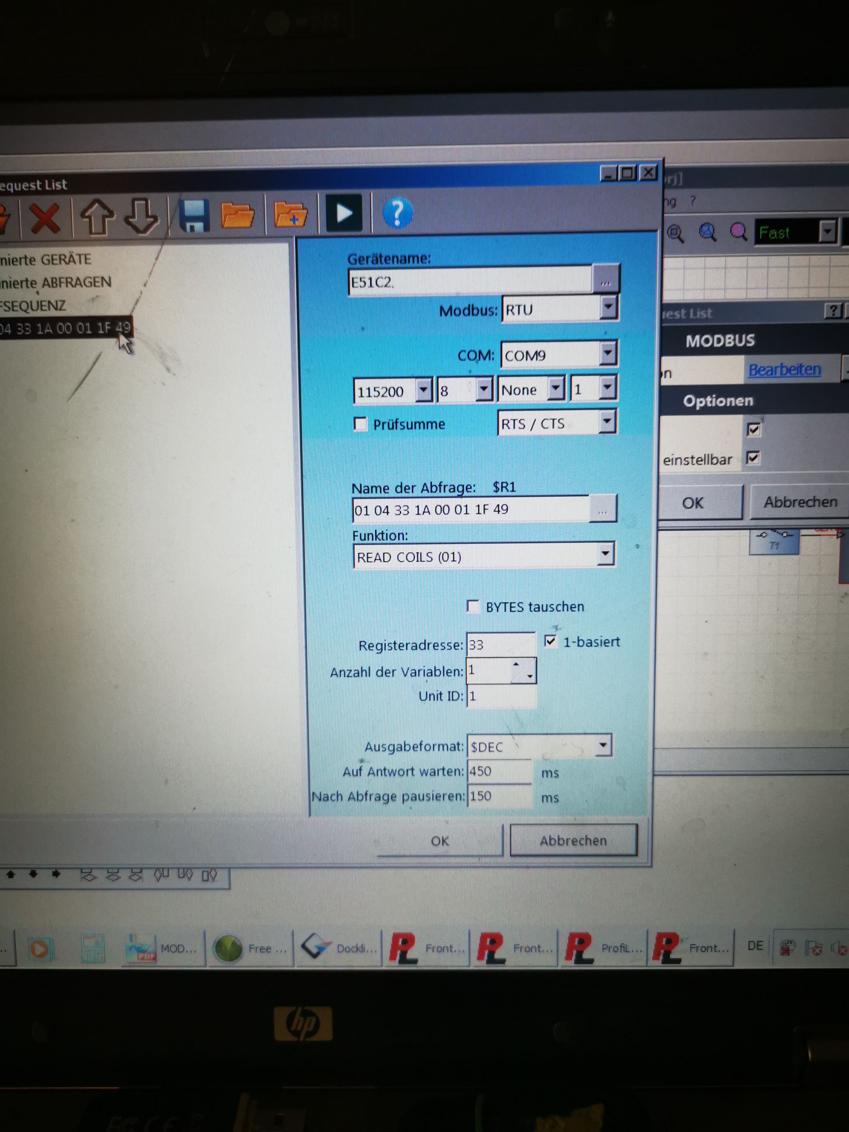Image resolution: width=849 pixels, height=1132 pixels.
Task: Click the Bearbeiten link
Action: point(784,369)
